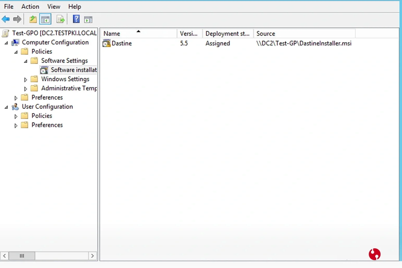Collapse the User Configuration node
This screenshot has width=402, height=268.
(x=6, y=107)
